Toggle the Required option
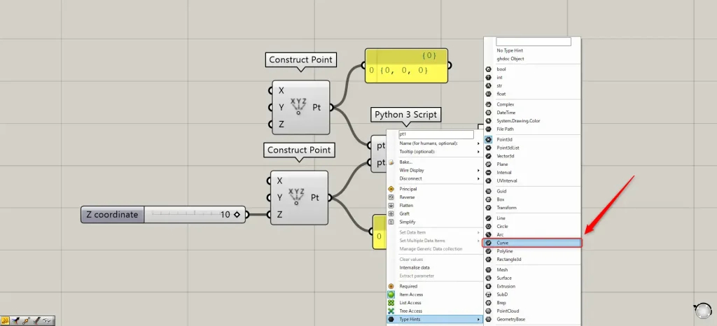The width and height of the screenshot is (717, 326). click(x=408, y=286)
